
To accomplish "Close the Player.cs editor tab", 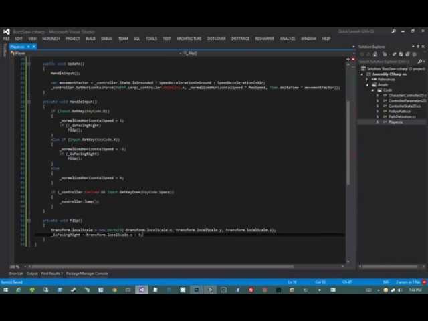I will click(34, 47).
